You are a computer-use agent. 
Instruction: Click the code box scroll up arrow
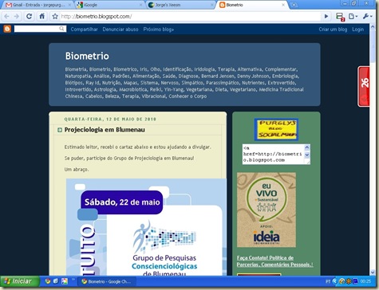click(306, 147)
